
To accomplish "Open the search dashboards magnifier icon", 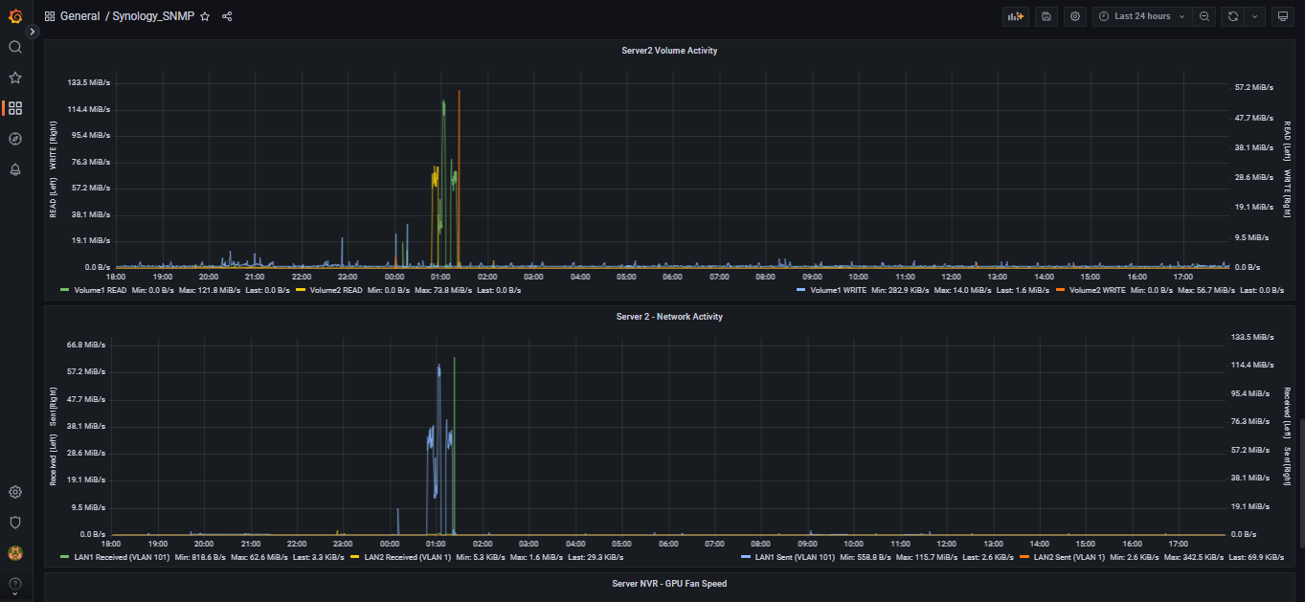I will (15, 47).
